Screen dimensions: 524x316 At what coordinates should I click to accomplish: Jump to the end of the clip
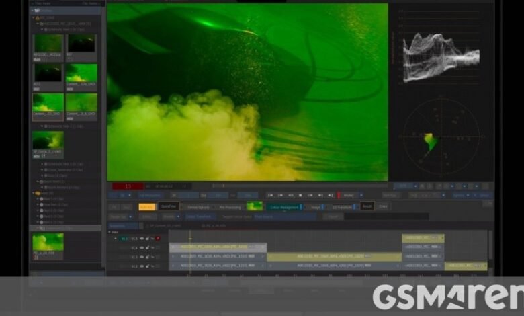pos(329,195)
